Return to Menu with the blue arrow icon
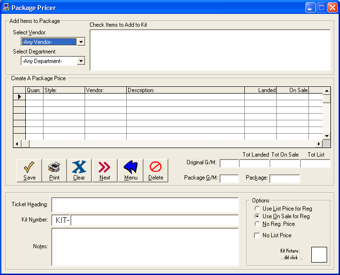Image resolution: width=340 pixels, height=275 pixels. point(131,170)
